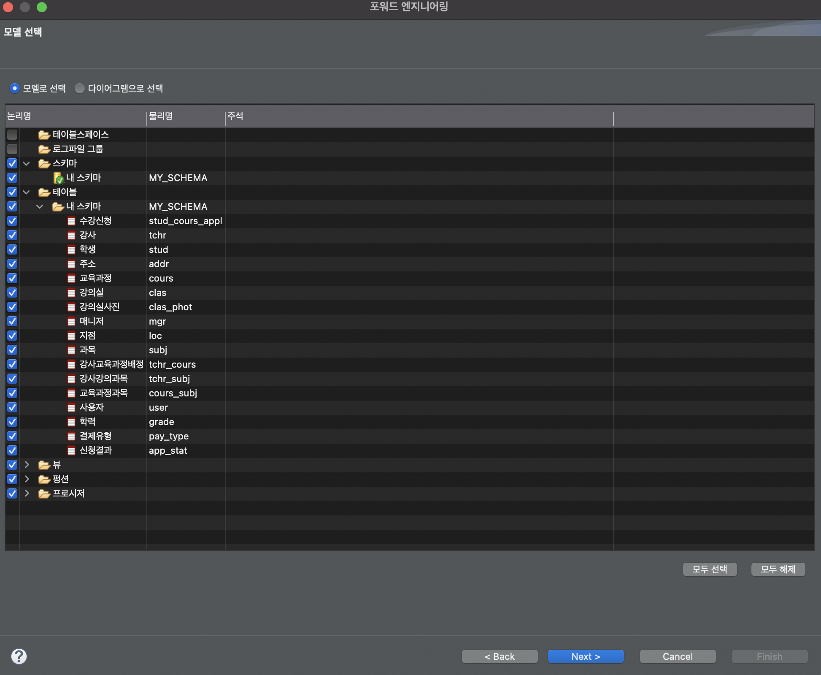
Task: Collapse the 스키마 folder node
Action: pyautogui.click(x=26, y=163)
